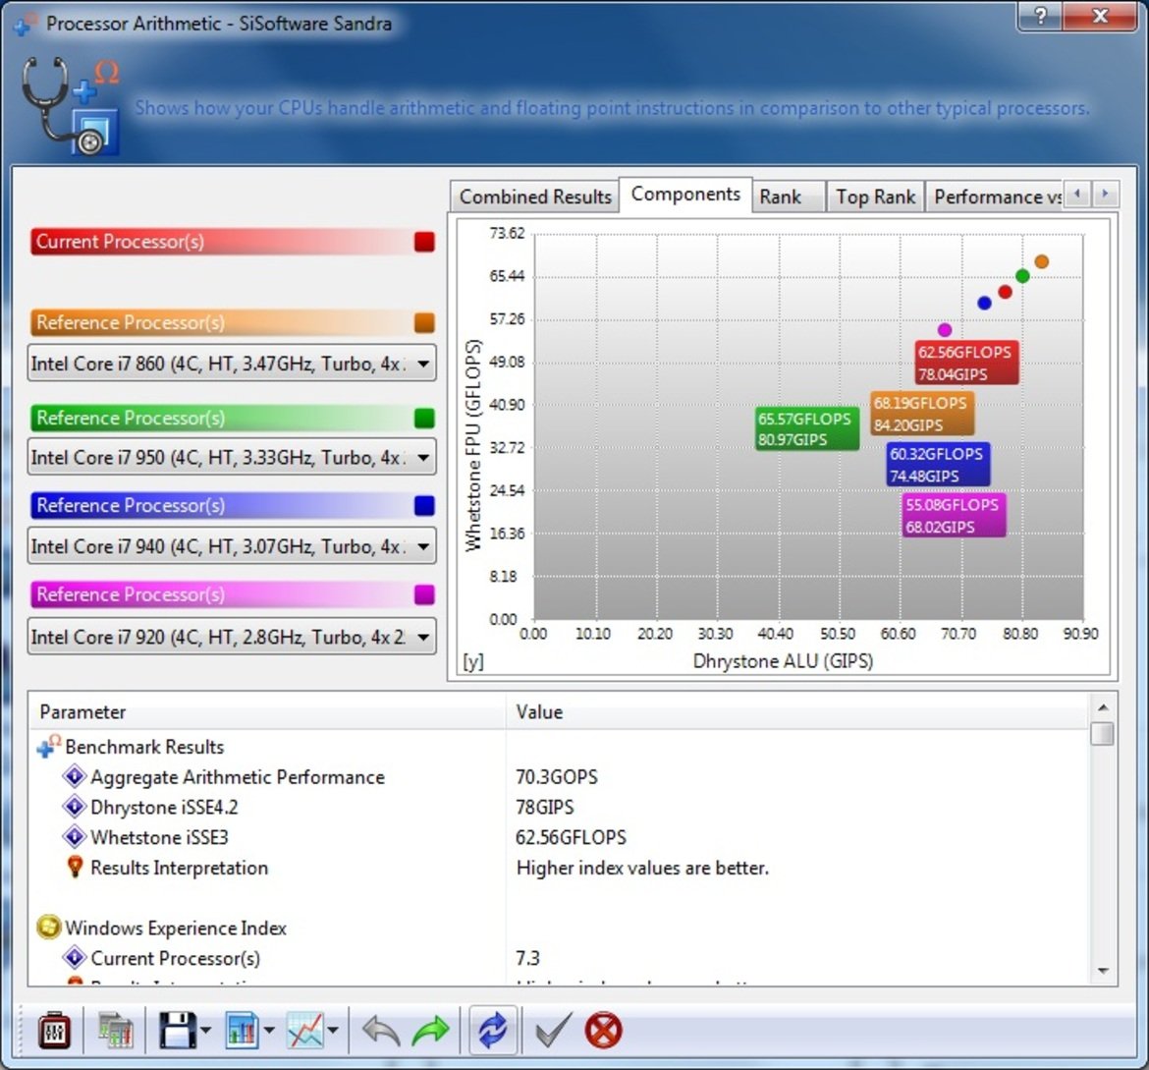
Task: Select the Results Interpretation row
Action: (559, 867)
